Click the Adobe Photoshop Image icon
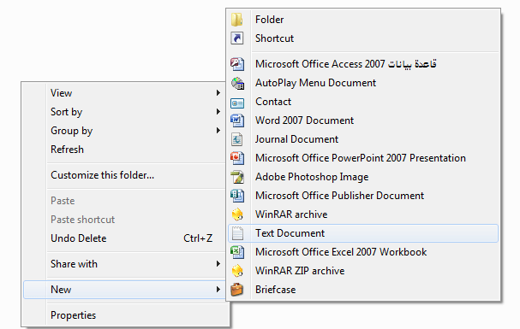This screenshot has width=520, height=329. point(237,177)
